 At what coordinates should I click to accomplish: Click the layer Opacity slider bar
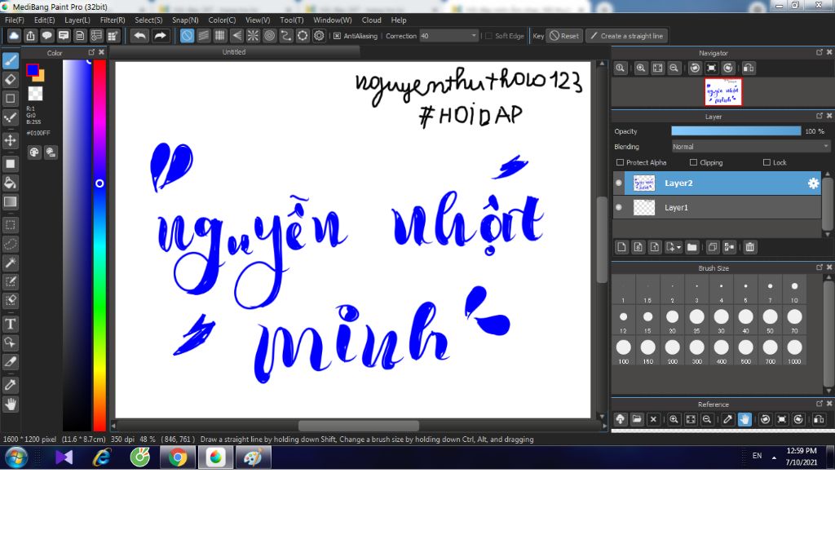click(x=736, y=131)
